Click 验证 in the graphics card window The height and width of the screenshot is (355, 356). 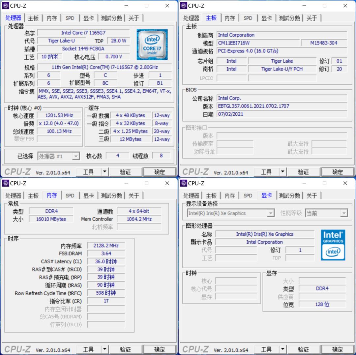[x=304, y=349]
